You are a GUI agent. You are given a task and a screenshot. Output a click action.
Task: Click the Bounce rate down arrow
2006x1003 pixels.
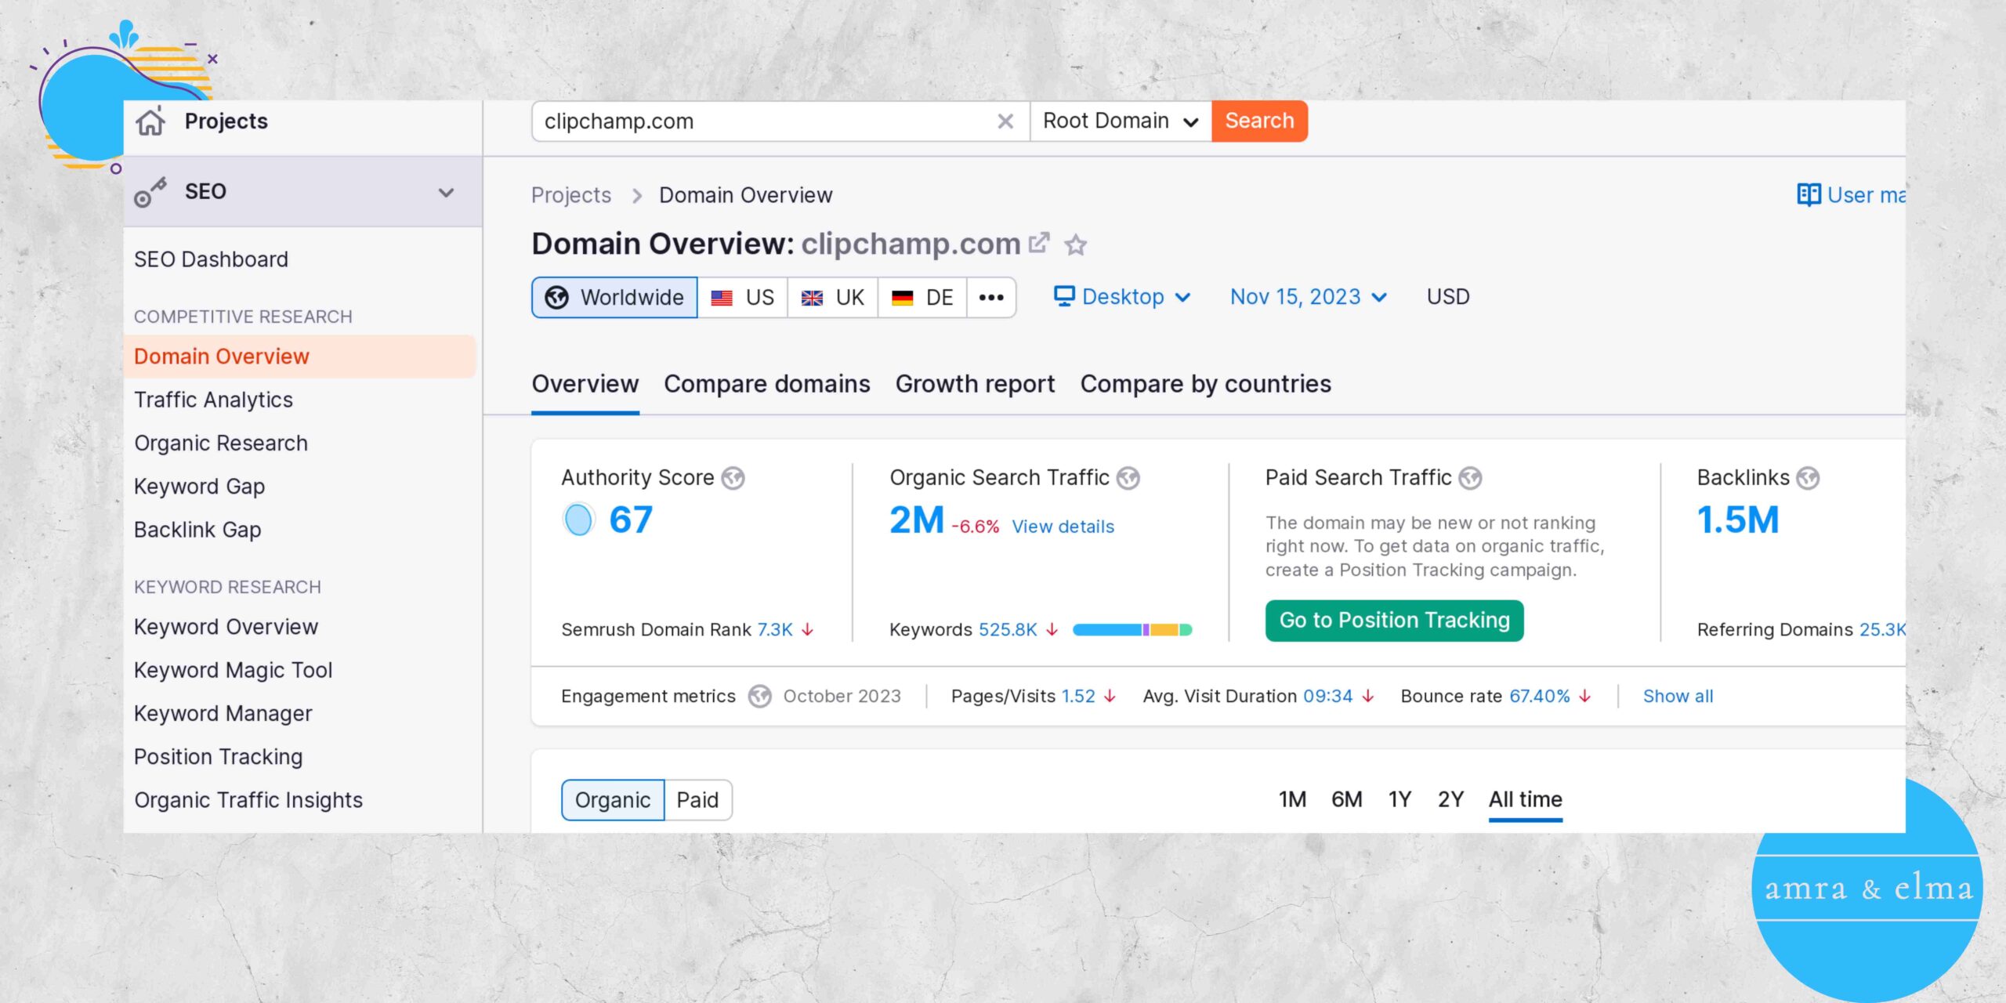[x=1585, y=697]
